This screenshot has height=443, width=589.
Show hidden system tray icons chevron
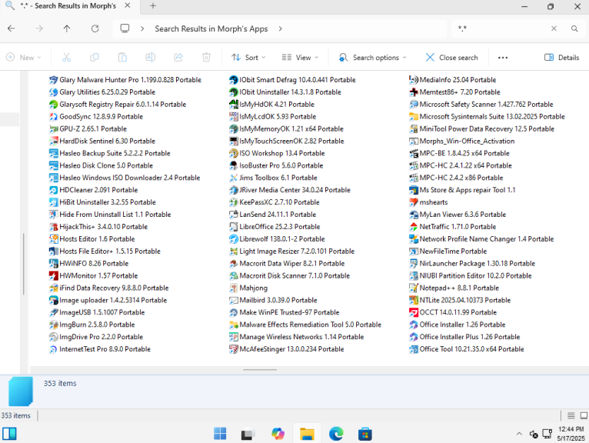(x=519, y=434)
